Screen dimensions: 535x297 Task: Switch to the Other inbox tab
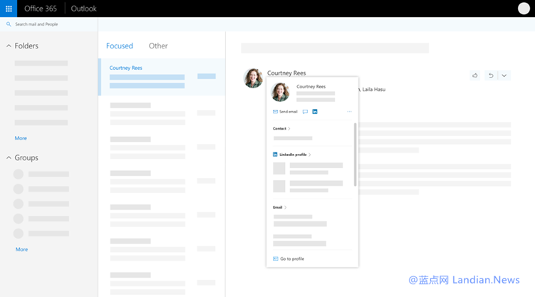tap(158, 46)
